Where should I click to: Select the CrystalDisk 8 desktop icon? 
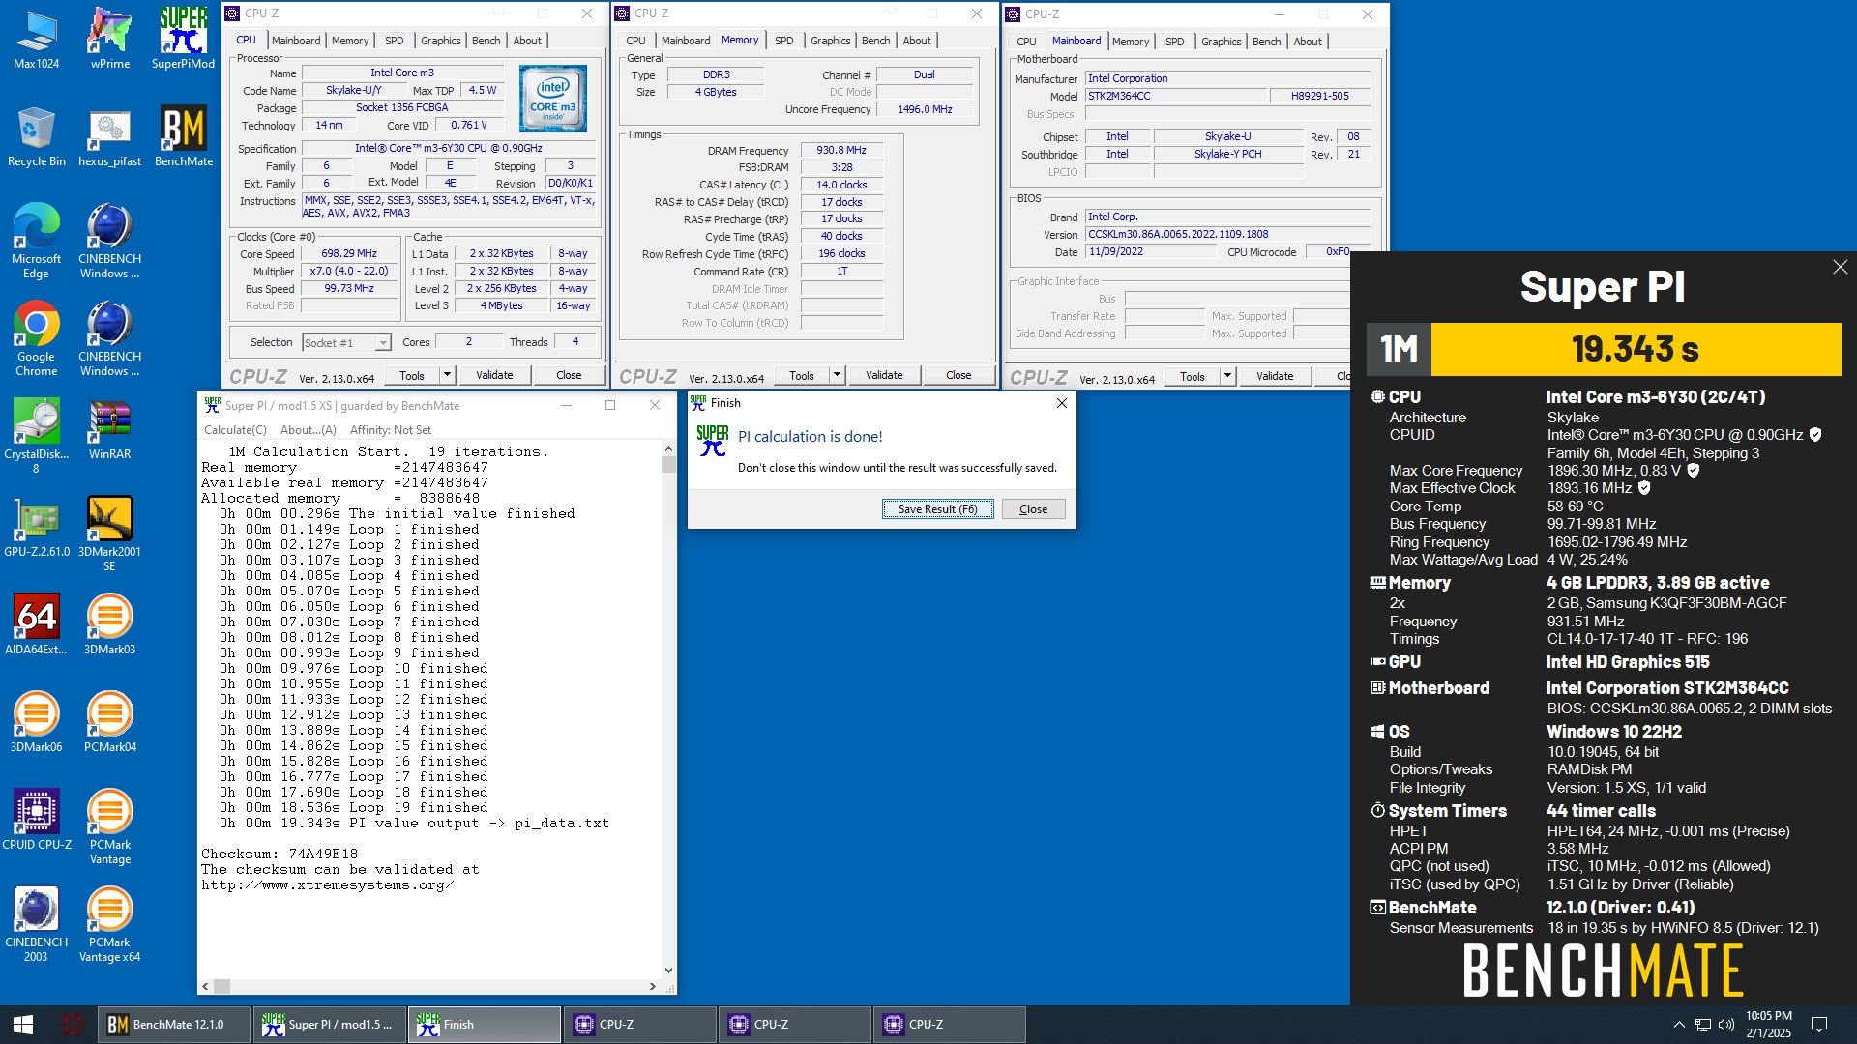(x=36, y=436)
